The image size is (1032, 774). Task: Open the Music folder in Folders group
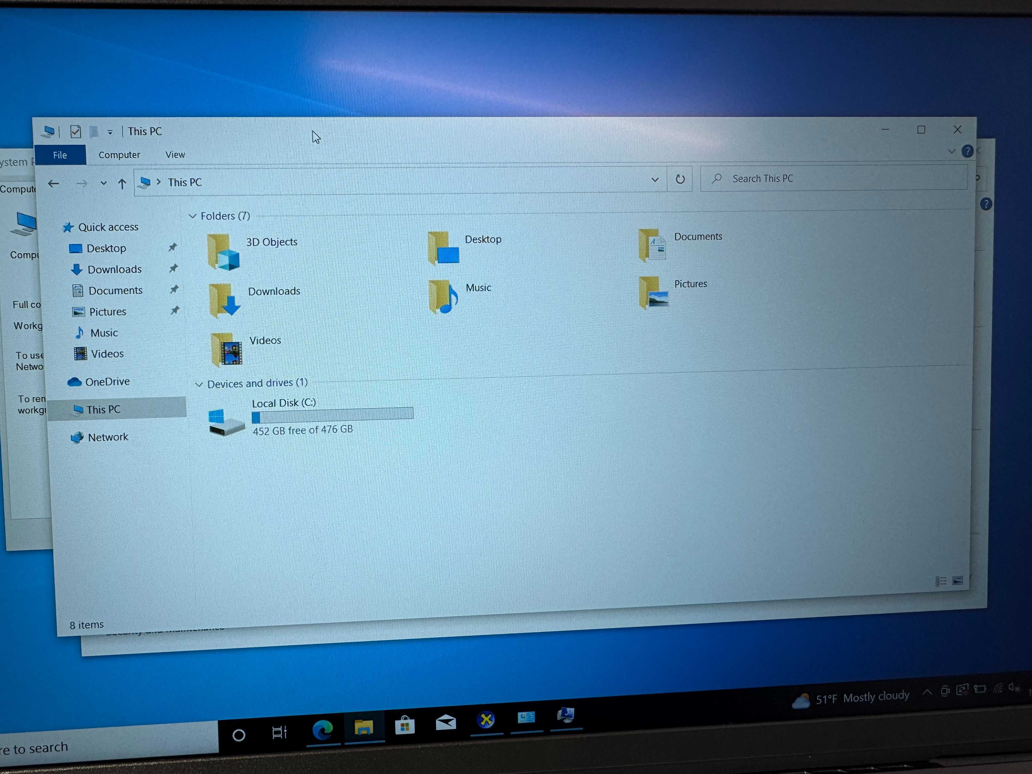(443, 297)
